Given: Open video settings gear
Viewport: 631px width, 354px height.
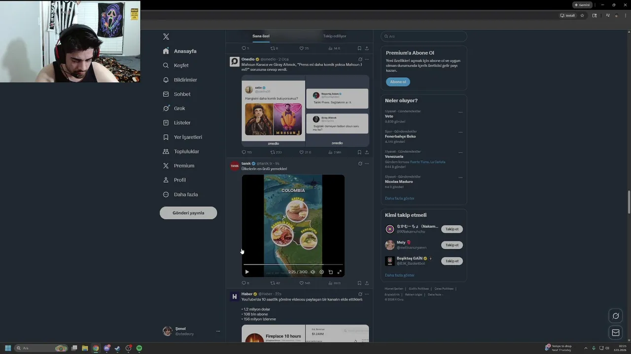Looking at the screenshot, I should (x=321, y=272).
